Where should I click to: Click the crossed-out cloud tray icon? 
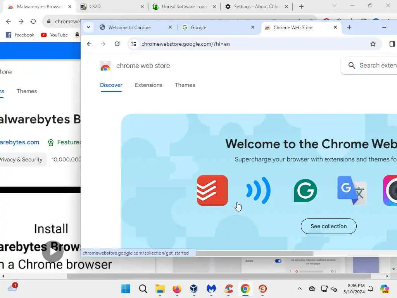coord(312,289)
